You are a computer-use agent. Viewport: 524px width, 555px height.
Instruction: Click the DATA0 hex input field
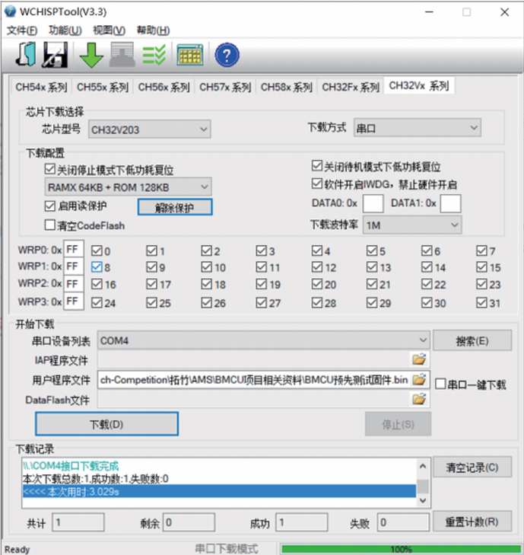[x=373, y=203]
